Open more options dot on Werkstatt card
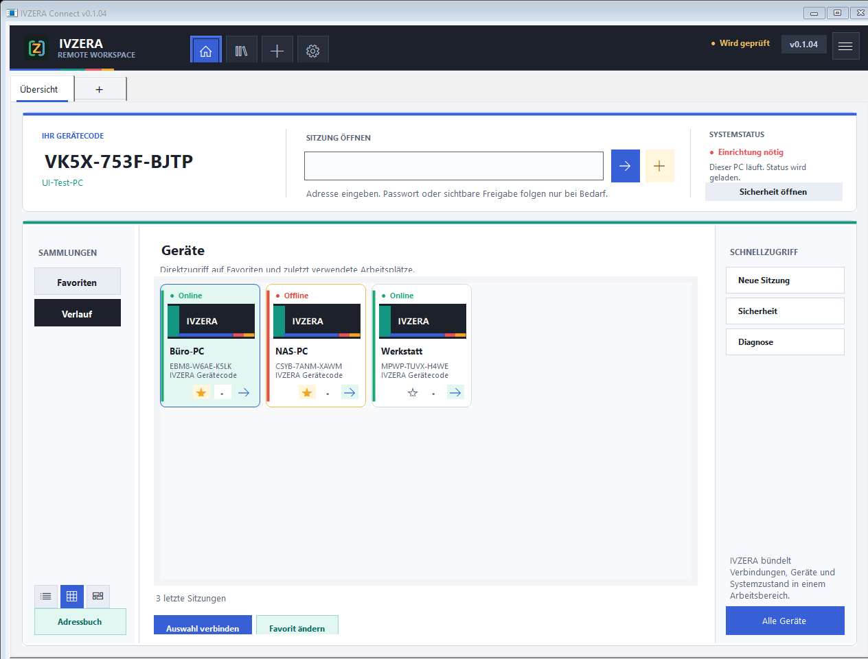Viewport: 868px width, 659px height. [433, 392]
